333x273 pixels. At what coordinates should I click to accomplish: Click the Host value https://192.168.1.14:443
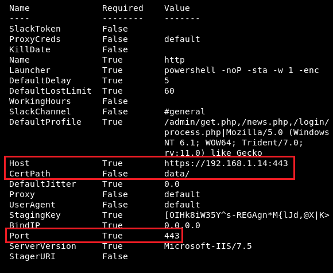pos(226,163)
